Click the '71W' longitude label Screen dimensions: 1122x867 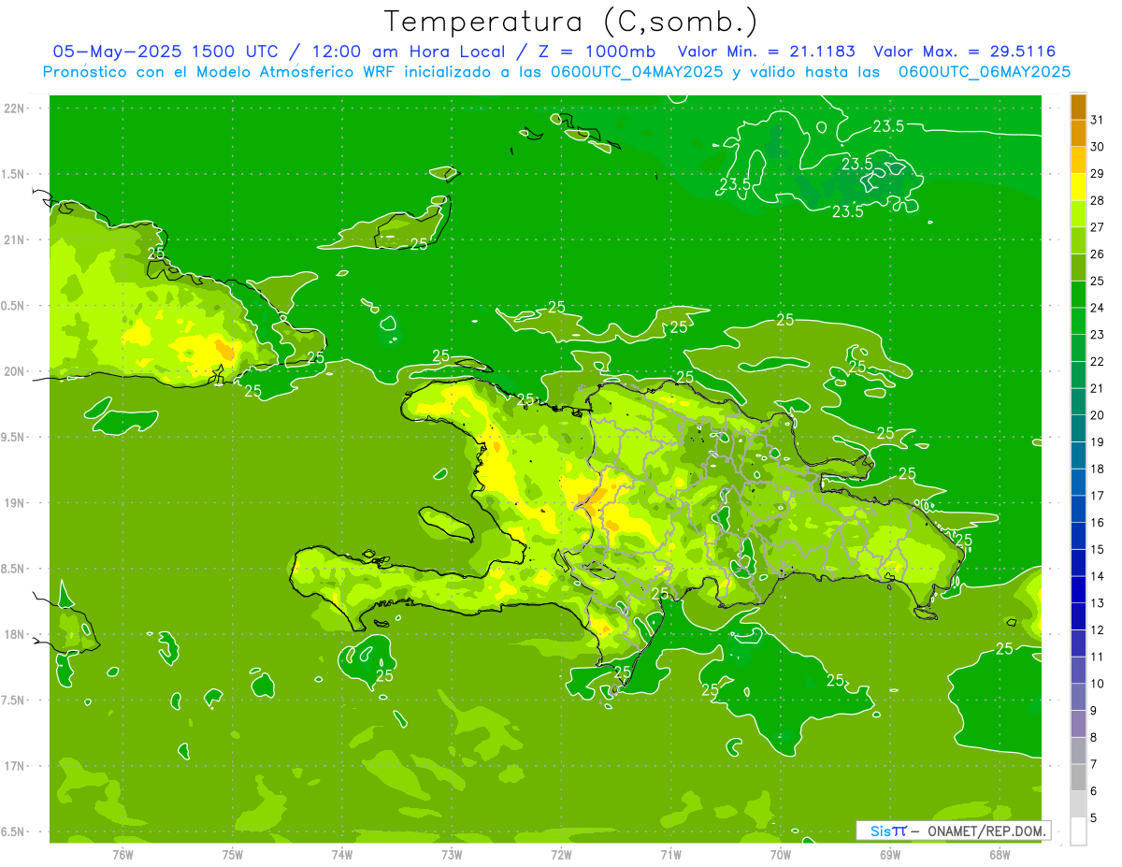(670, 854)
